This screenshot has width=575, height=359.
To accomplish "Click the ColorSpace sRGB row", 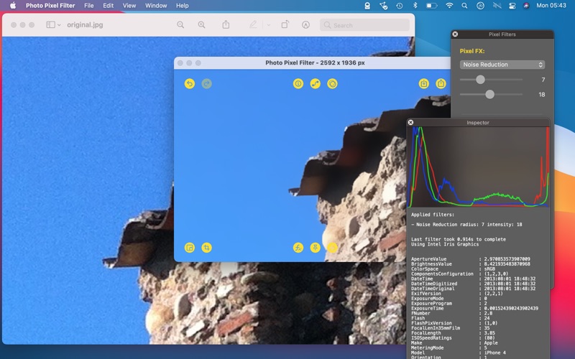I will [x=454, y=269].
